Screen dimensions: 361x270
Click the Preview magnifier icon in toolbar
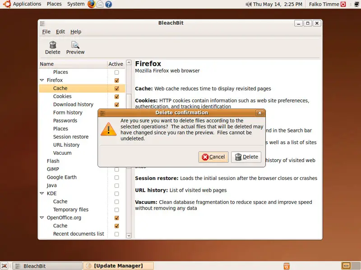click(75, 45)
